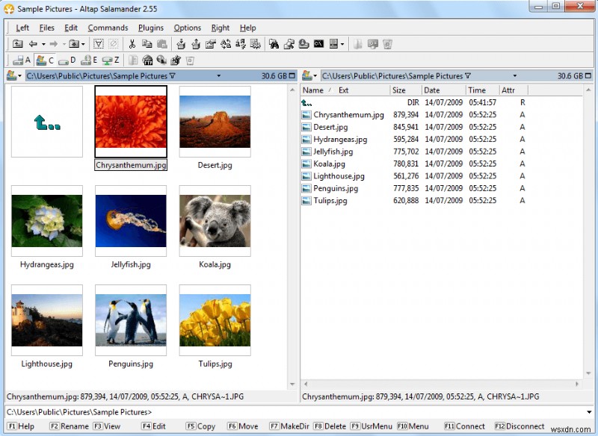Screen dimensions: 598x436
Task: Select the Koala.jpg thumbnail
Action: point(215,224)
